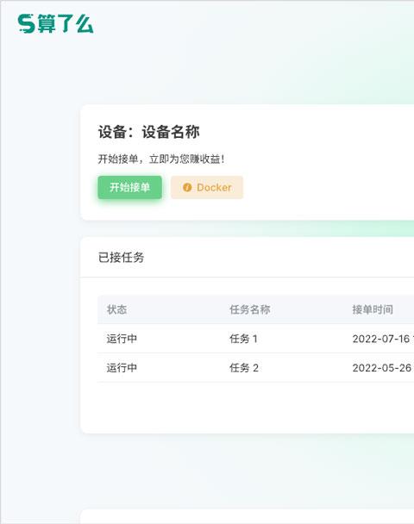414x524 pixels.
Task: Click the S symbol in the logo
Action: pos(27,24)
